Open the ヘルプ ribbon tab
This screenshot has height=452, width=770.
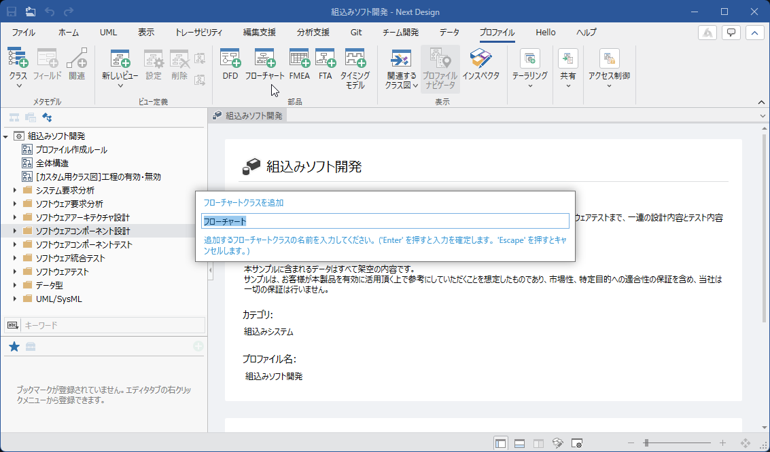pos(587,33)
